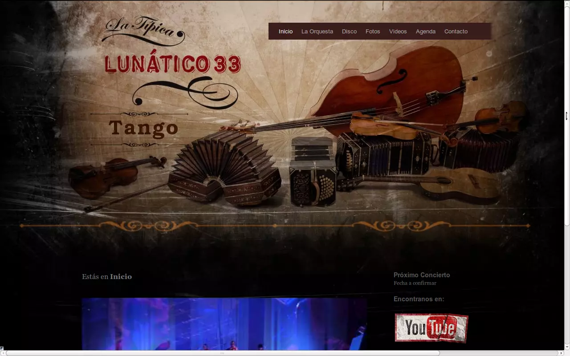Navigate to the Videos page
This screenshot has height=356, width=570.
pyautogui.click(x=398, y=32)
